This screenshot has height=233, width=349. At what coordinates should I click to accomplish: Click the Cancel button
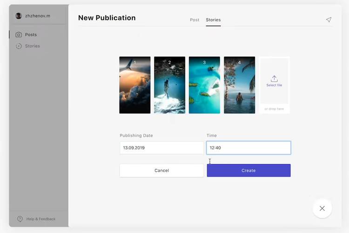[x=161, y=170]
